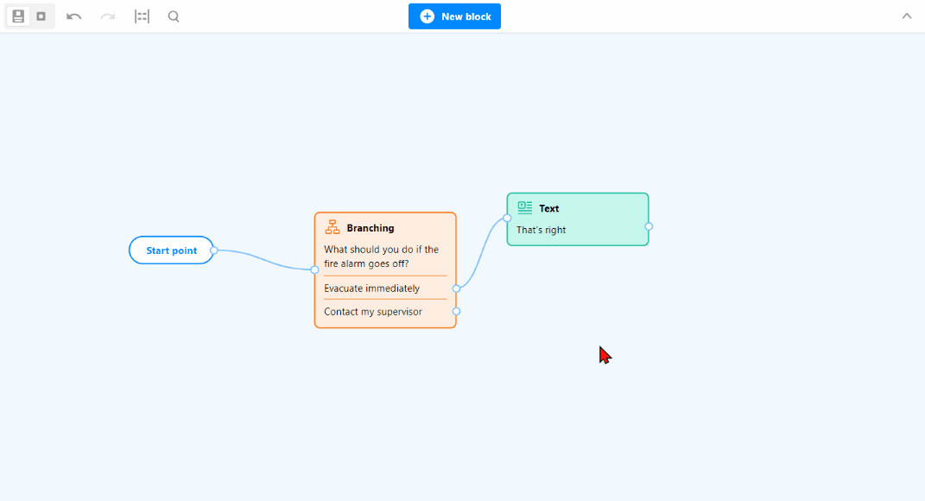Screen dimensions: 925x501
Task: Select the Start point node
Action: 171,250
